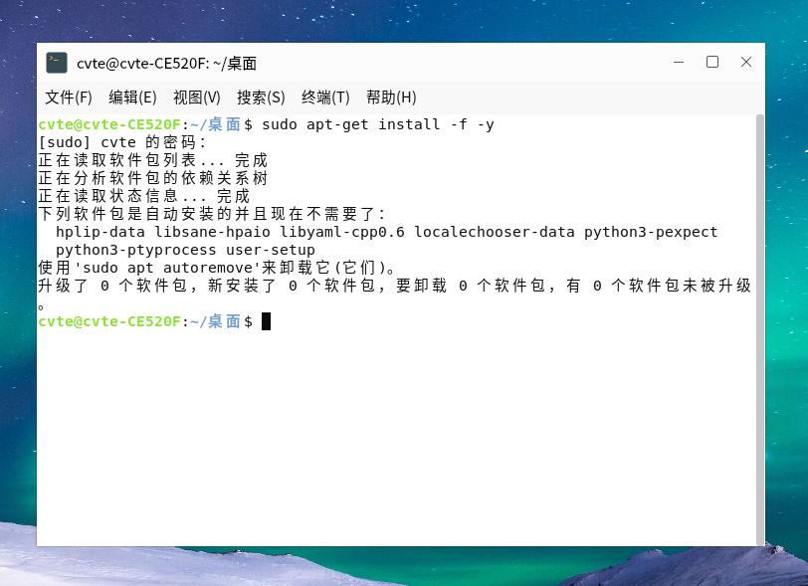The image size is (808, 586).
Task: Click the block cursor at the last prompt
Action: [266, 321]
